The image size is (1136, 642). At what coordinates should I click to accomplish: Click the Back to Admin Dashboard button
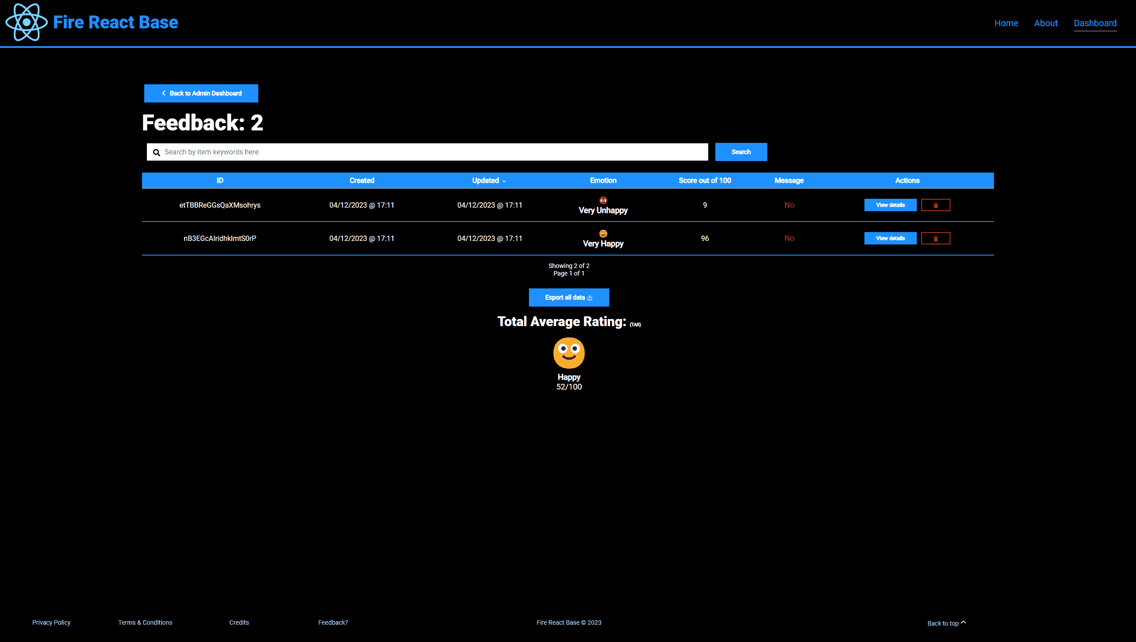(x=201, y=93)
